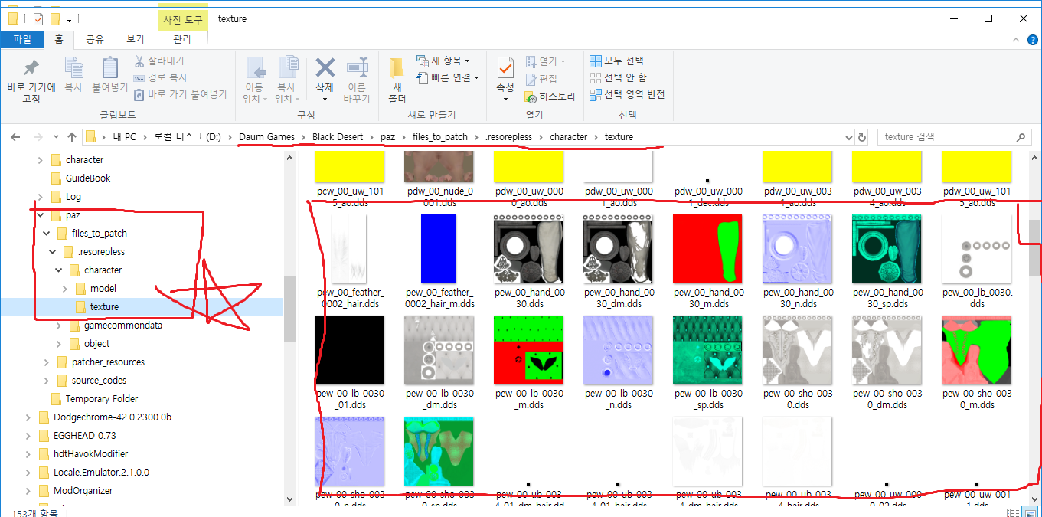
Task: Click the New Folder (새 폴더) icon
Action: 397,70
